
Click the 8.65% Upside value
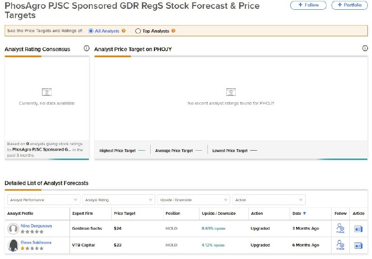coord(213,228)
